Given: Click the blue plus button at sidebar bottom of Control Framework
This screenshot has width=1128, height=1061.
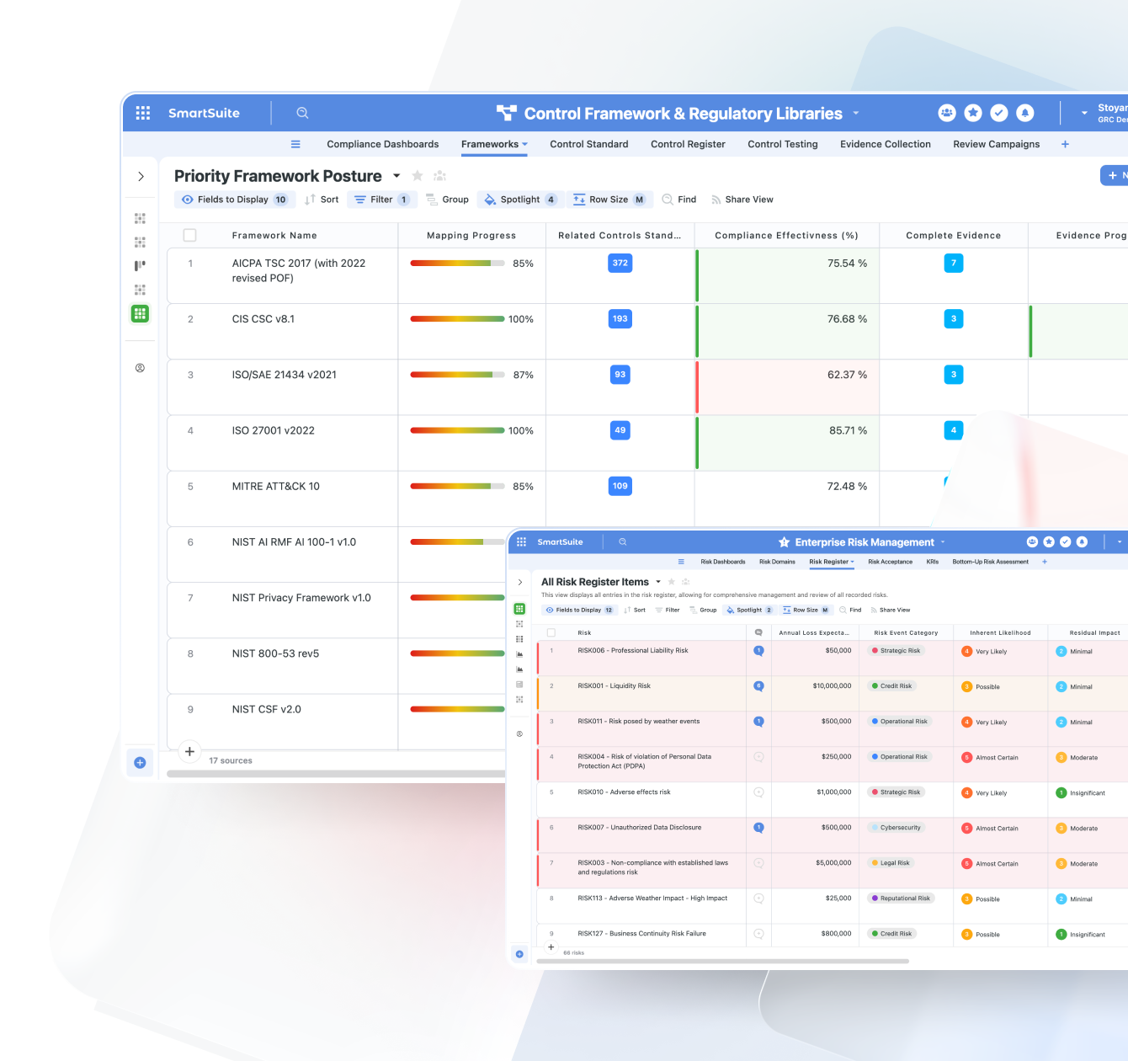Looking at the screenshot, I should pyautogui.click(x=140, y=762).
